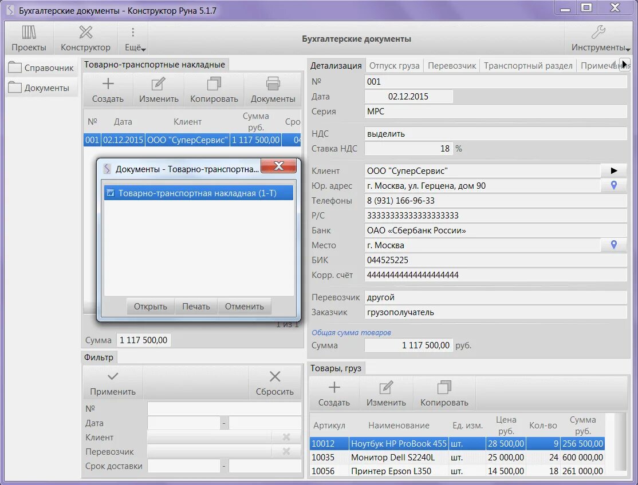Open the НДС выделить combo box
638x485 pixels.
(x=495, y=134)
